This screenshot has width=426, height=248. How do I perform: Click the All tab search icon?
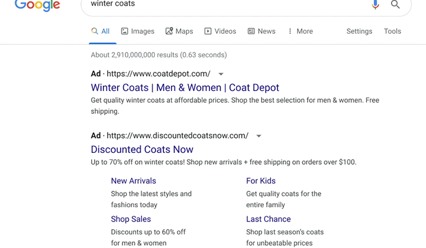pyautogui.click(x=95, y=31)
